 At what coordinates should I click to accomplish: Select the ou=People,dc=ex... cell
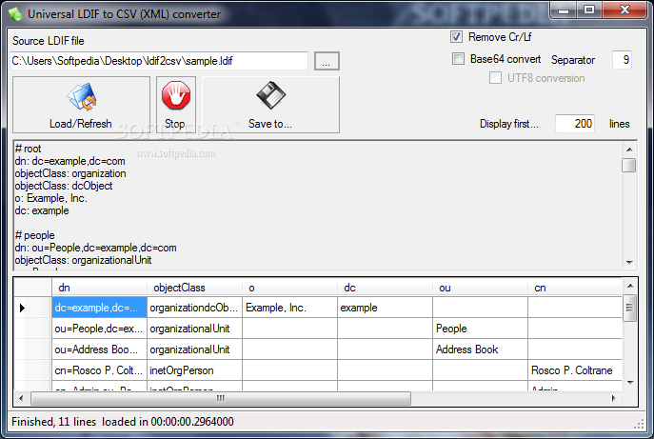(99, 329)
